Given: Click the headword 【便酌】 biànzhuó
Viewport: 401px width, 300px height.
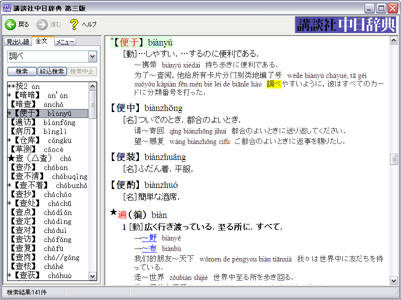Looking at the screenshot, I should (x=144, y=185).
